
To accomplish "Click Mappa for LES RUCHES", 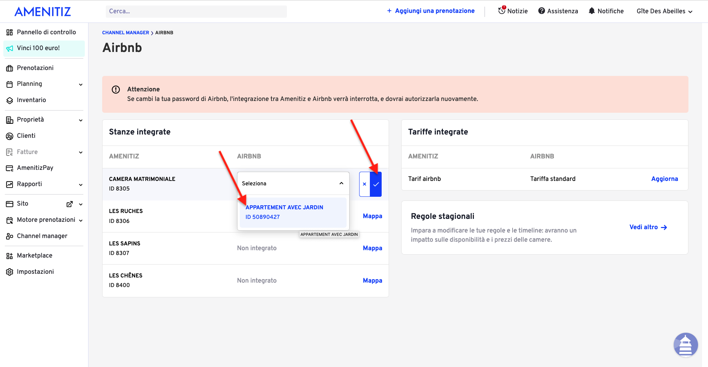I will coord(372,216).
